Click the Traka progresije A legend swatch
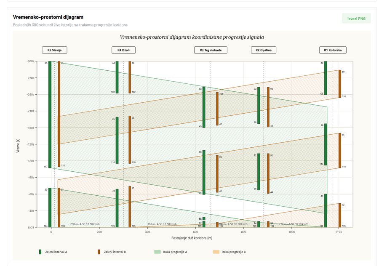This screenshot has width=379, height=266. pyautogui.click(x=157, y=252)
